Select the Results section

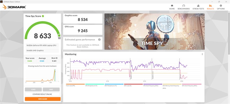(x=210, y=7)
